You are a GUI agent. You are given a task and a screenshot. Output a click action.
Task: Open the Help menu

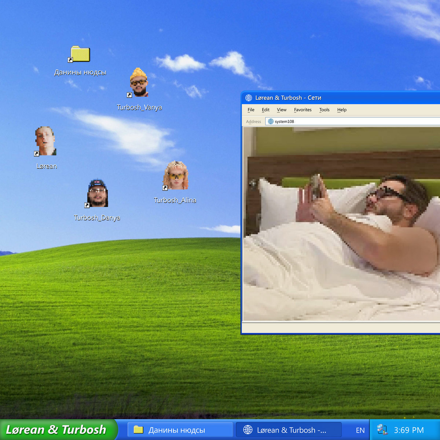342,110
